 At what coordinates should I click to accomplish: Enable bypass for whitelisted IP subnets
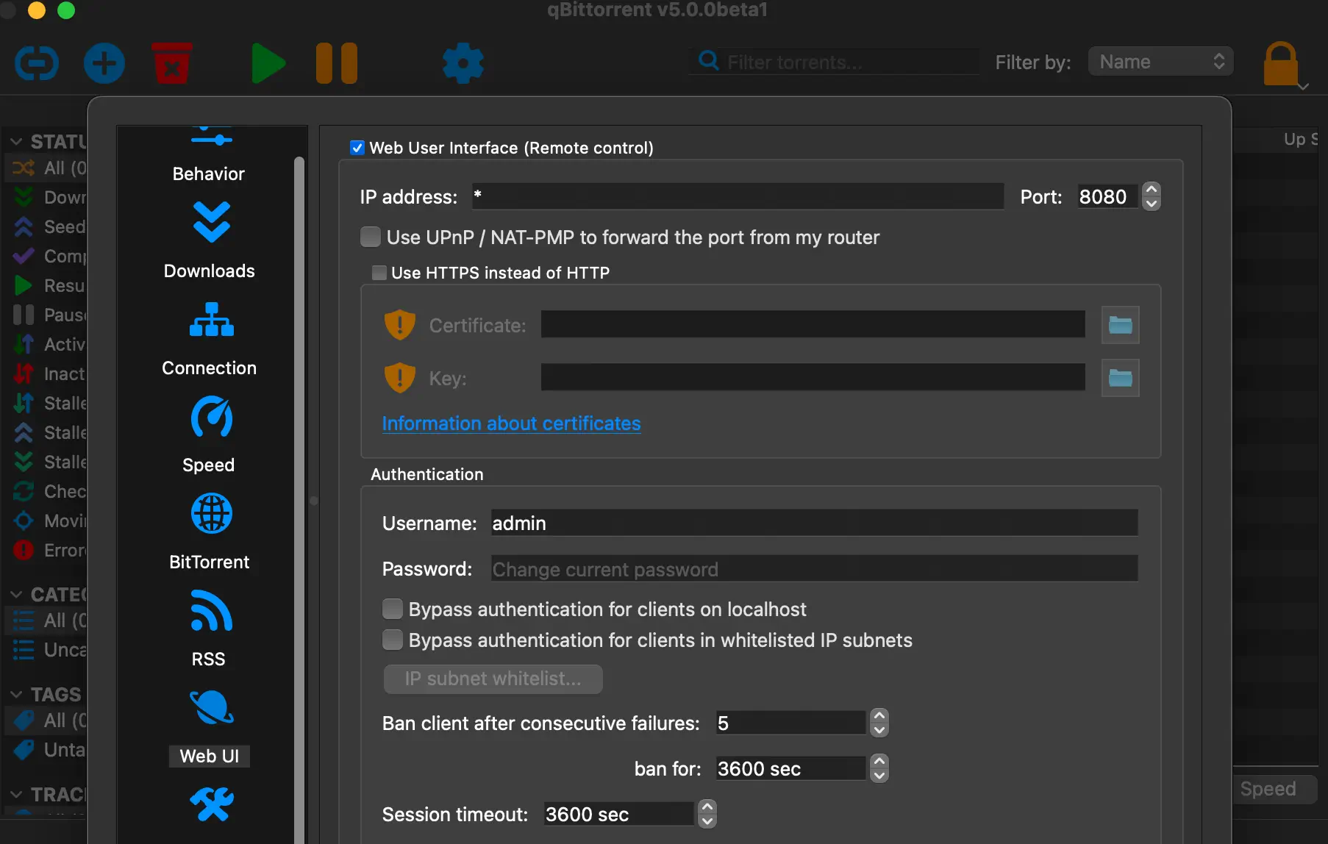point(393,640)
